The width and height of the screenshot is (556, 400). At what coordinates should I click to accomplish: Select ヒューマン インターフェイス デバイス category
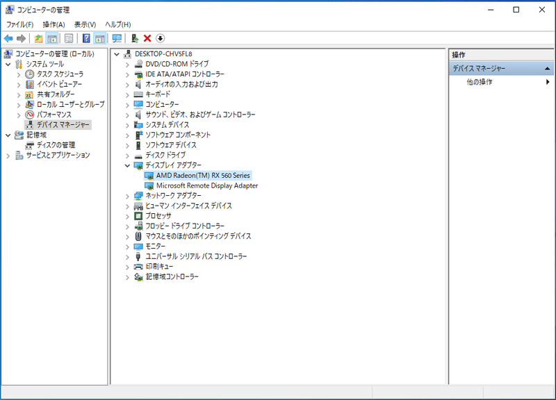[188, 206]
